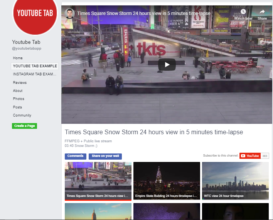Select the Empire State Building timelapse thumbnail
This screenshot has height=220, width=273.
167,181
